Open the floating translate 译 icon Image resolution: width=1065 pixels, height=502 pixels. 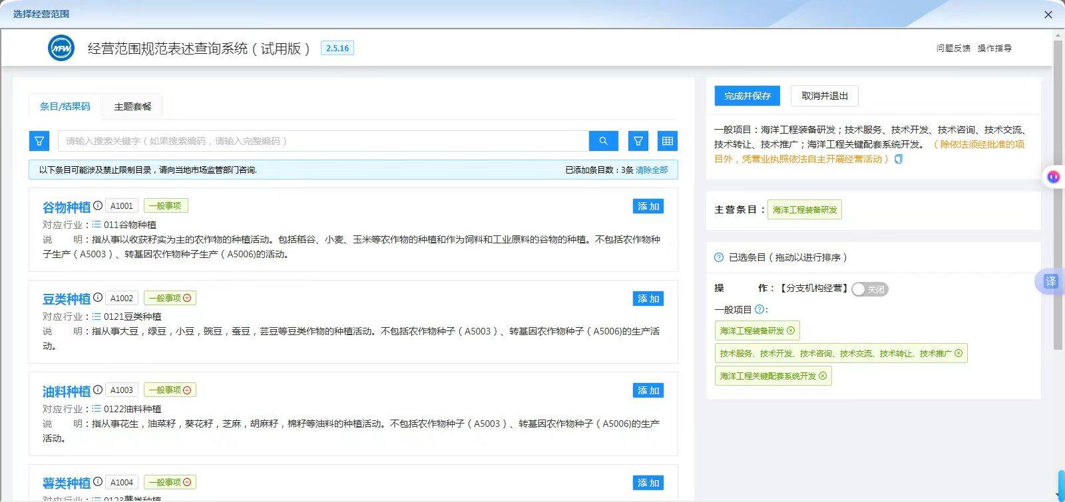(x=1050, y=281)
